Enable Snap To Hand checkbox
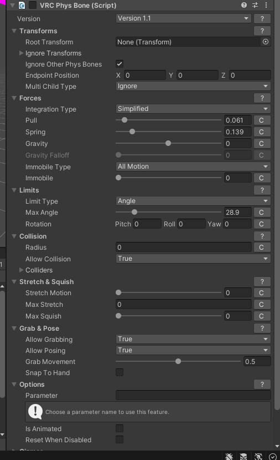280x460 pixels. click(x=120, y=372)
